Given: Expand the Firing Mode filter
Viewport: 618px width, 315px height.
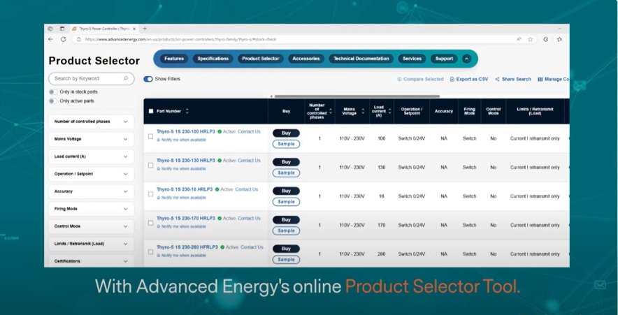Looking at the screenshot, I should (x=125, y=209).
